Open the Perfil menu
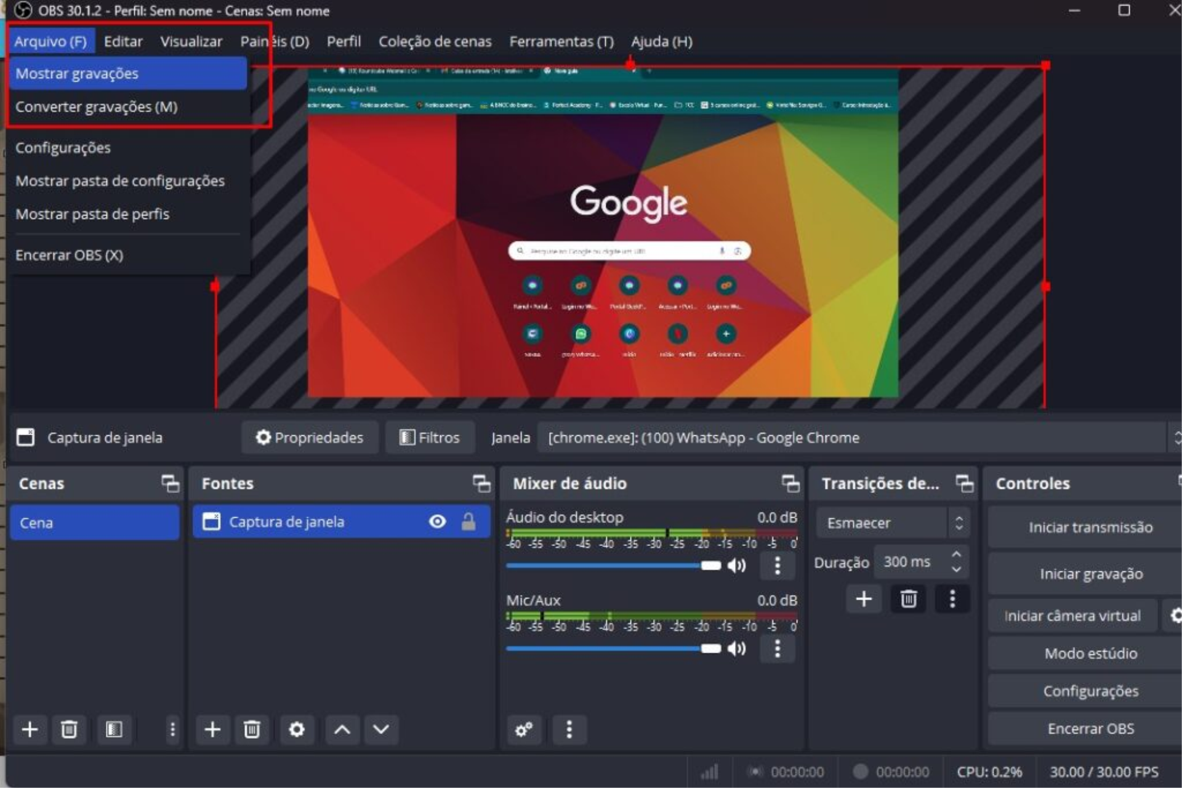 pyautogui.click(x=344, y=41)
